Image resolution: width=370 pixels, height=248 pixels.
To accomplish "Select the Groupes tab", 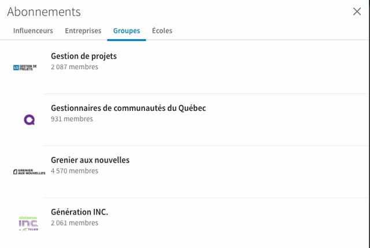I will coord(127,31).
